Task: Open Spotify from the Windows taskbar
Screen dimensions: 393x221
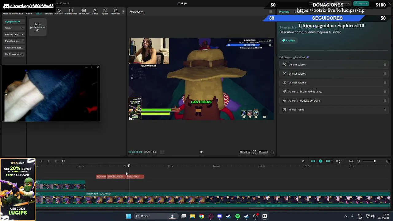Action: point(238,216)
